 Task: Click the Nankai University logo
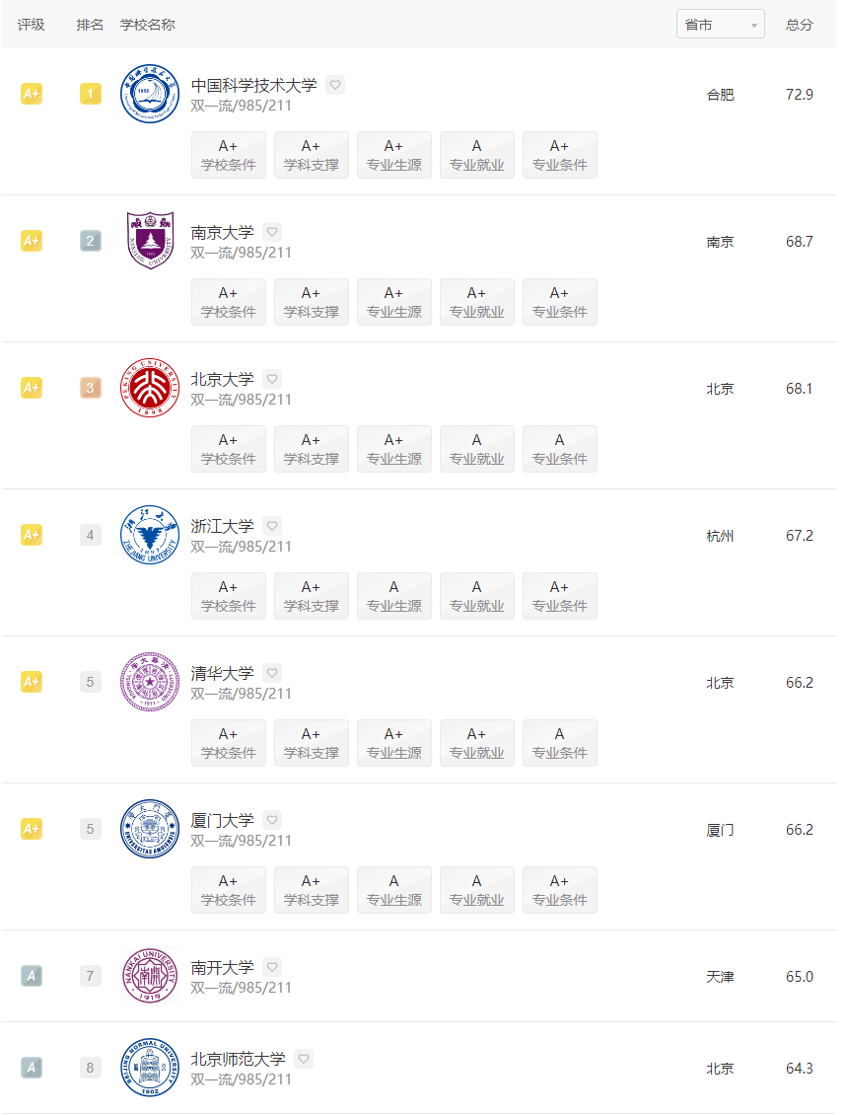[150, 976]
